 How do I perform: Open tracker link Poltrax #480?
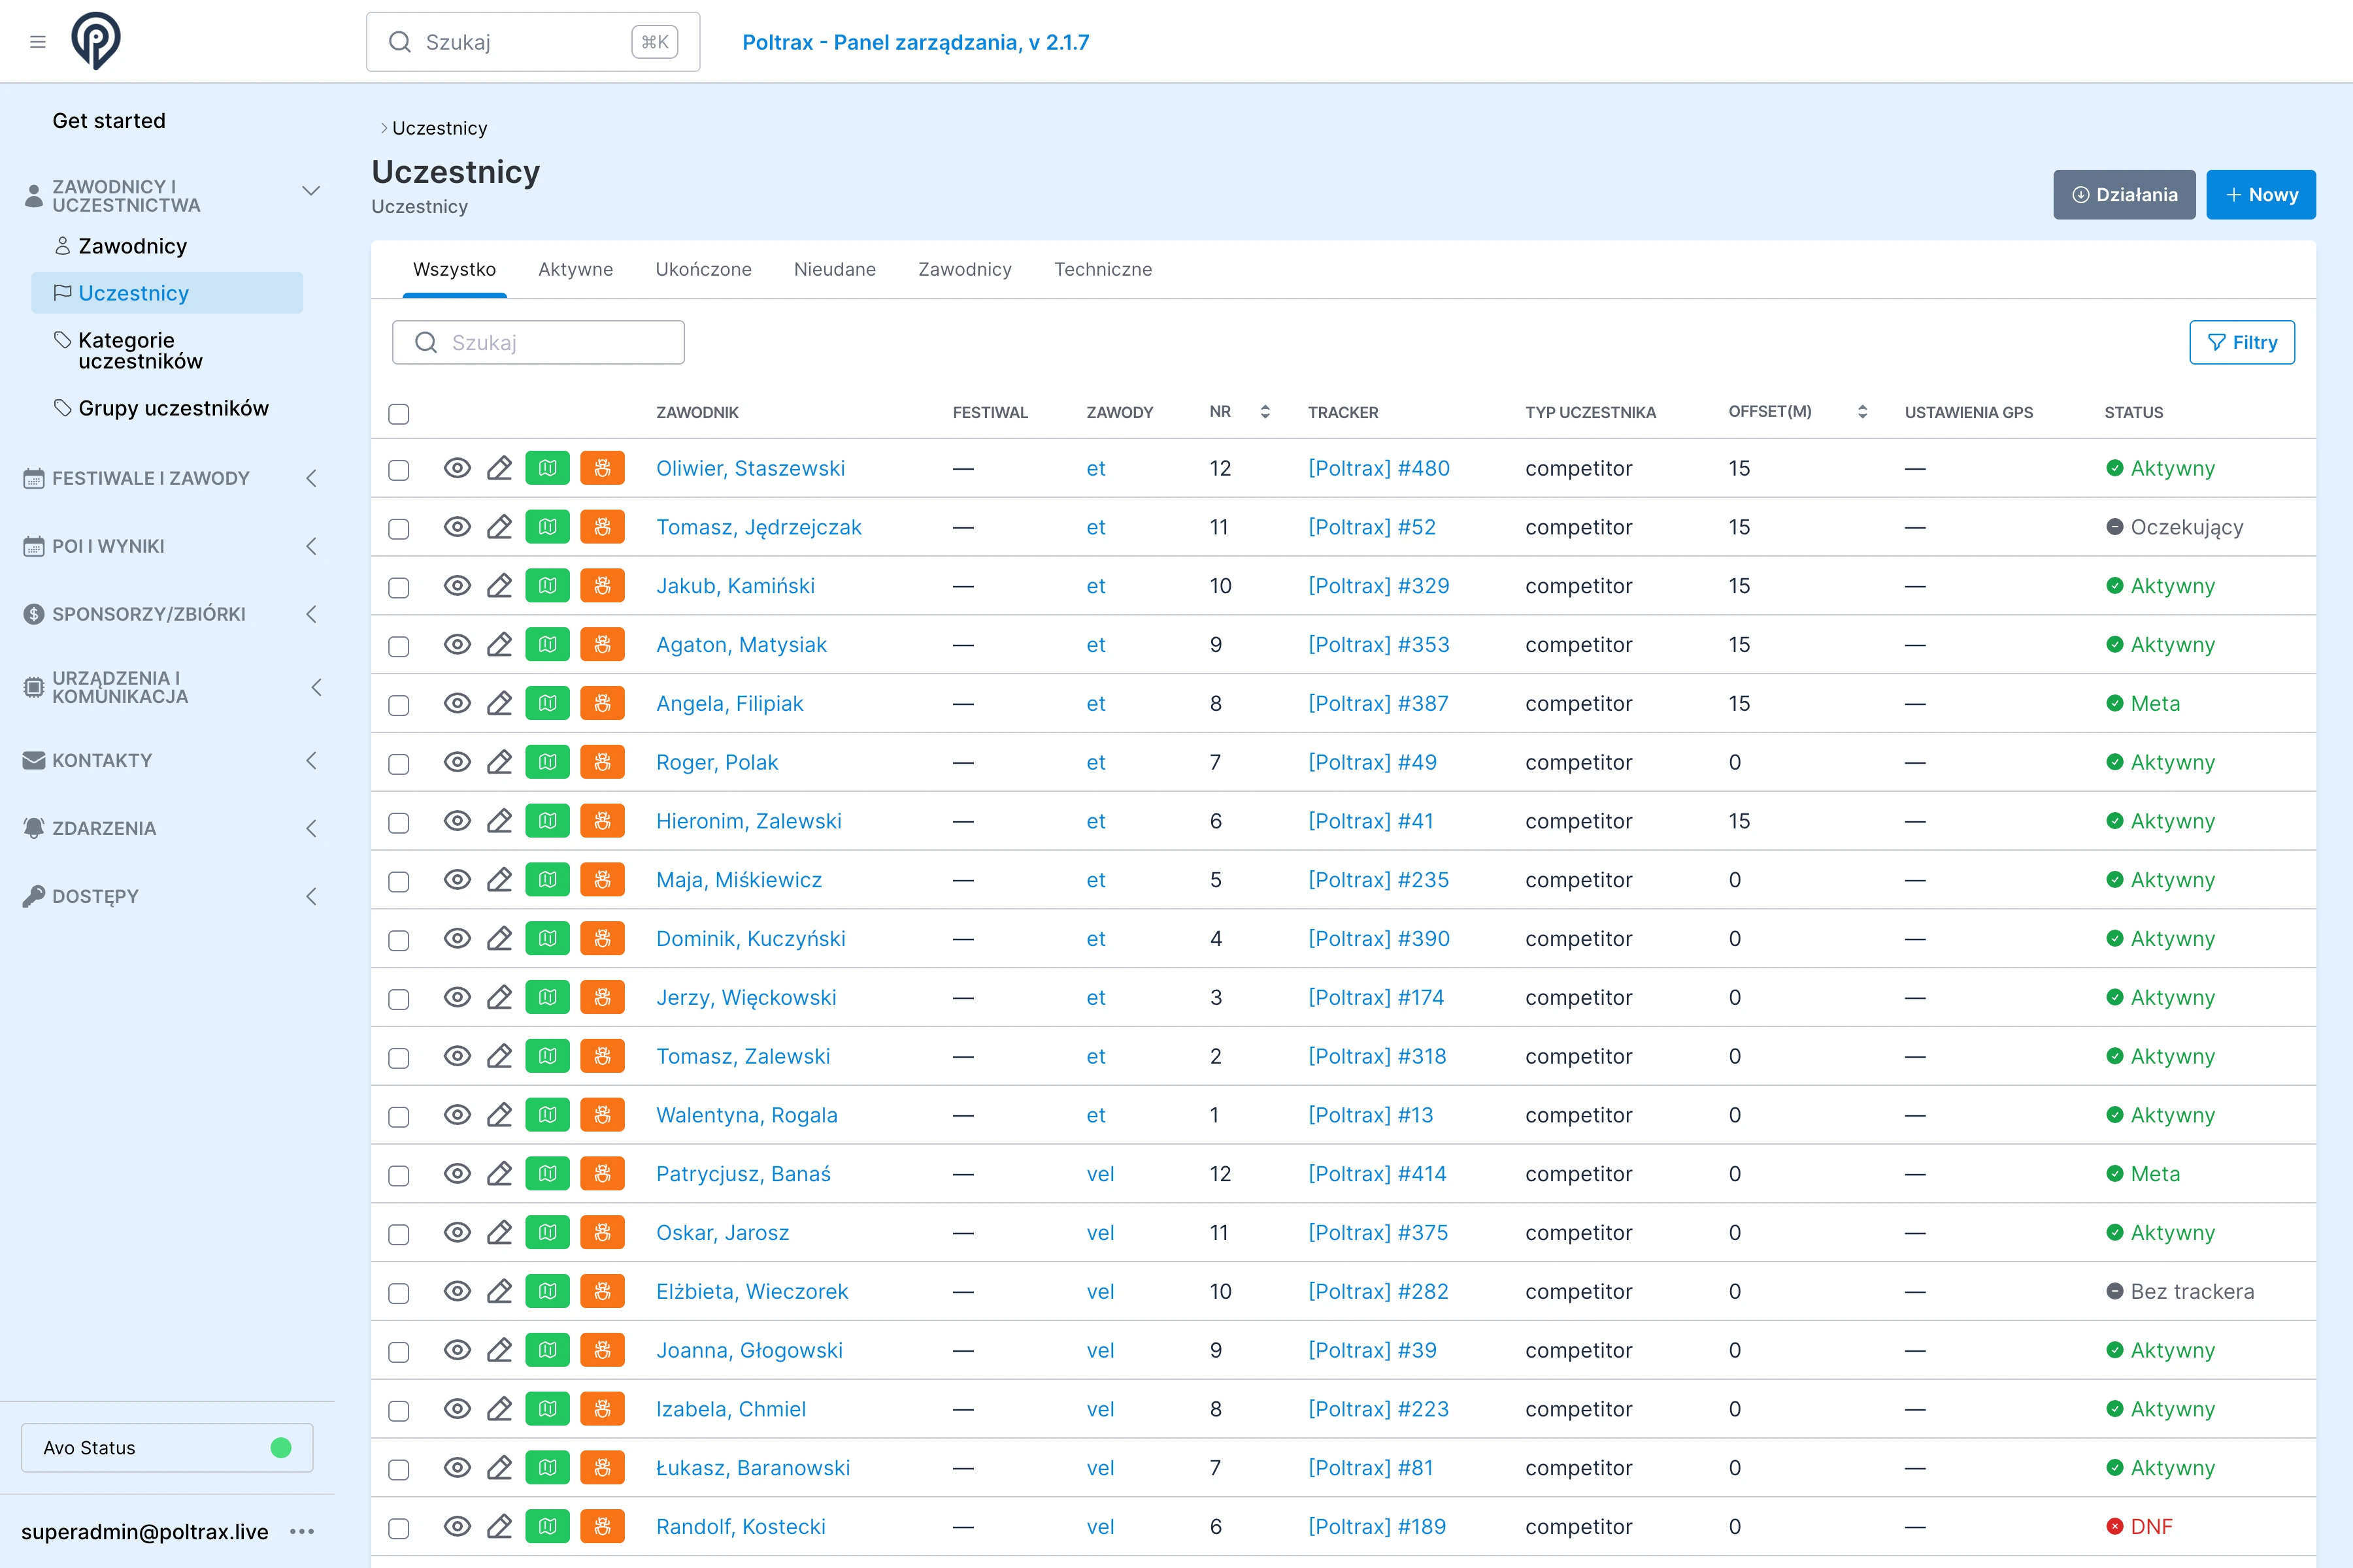tap(1378, 468)
